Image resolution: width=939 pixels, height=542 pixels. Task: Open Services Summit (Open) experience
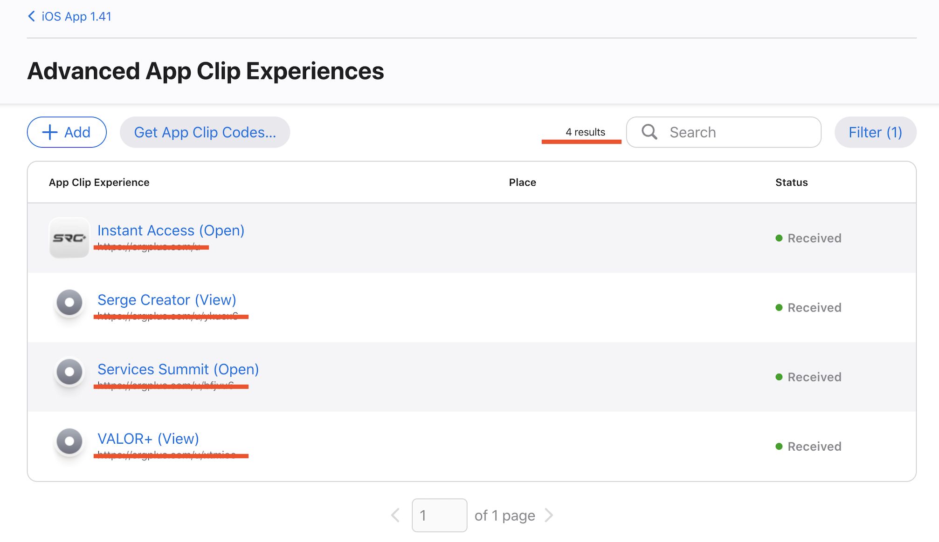tap(178, 369)
